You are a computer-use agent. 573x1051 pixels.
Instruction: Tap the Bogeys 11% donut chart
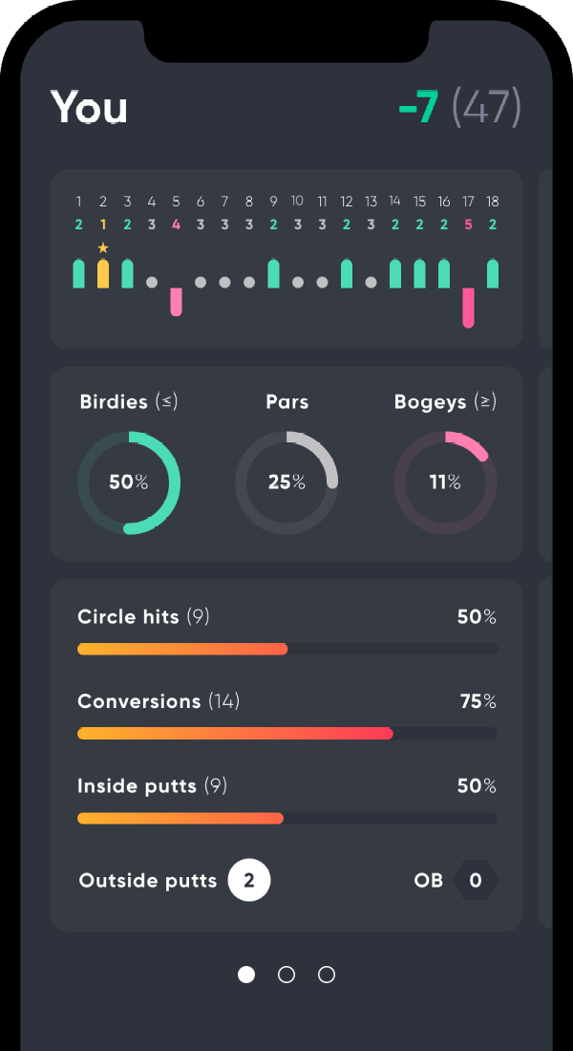[x=445, y=483]
